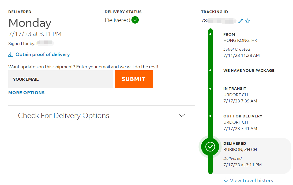This screenshot has height=185, width=293.
Task: Open View travel history link
Action: point(252,180)
